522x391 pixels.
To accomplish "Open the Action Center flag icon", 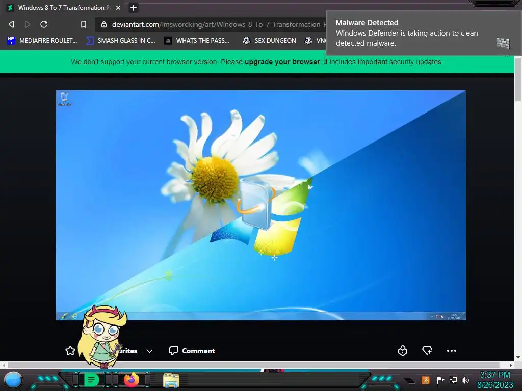I will 440,380.
